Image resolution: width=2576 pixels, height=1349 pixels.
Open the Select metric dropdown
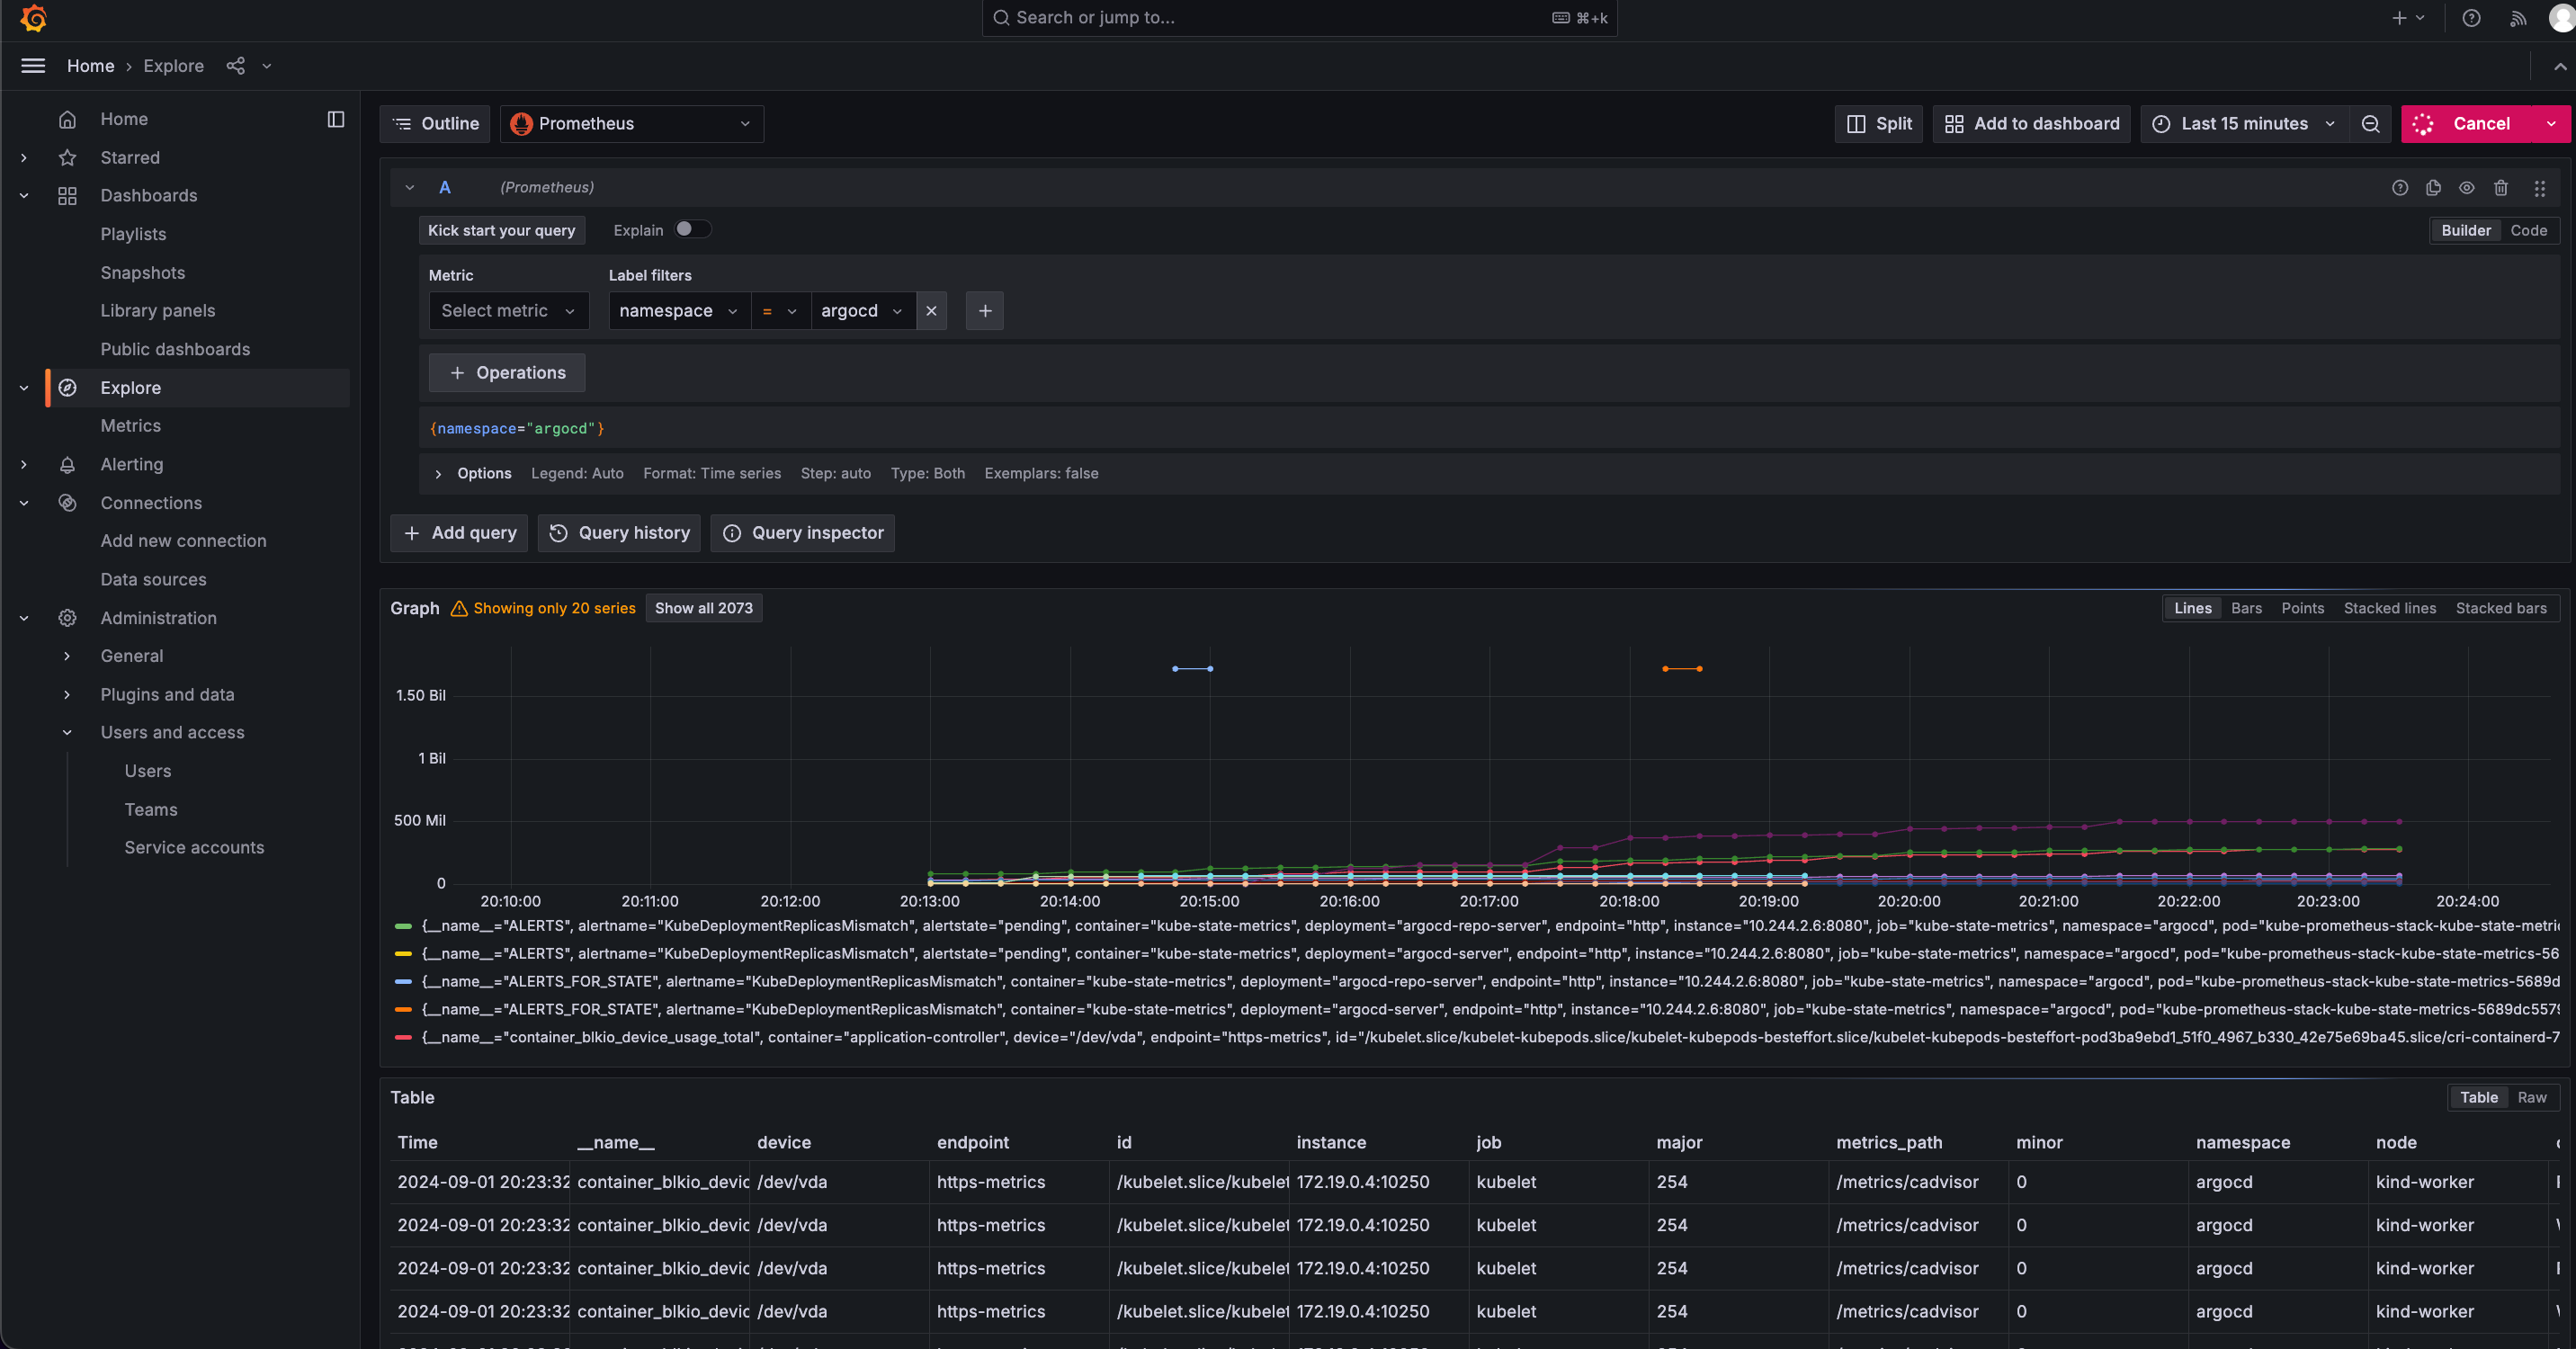508,311
